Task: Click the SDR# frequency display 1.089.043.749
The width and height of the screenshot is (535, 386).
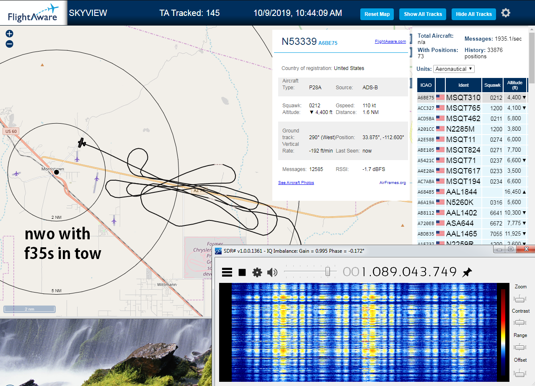Action: pos(400,272)
